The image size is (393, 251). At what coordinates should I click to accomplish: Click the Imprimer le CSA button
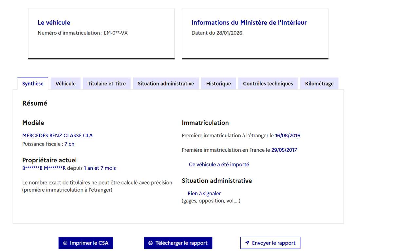[86, 243]
